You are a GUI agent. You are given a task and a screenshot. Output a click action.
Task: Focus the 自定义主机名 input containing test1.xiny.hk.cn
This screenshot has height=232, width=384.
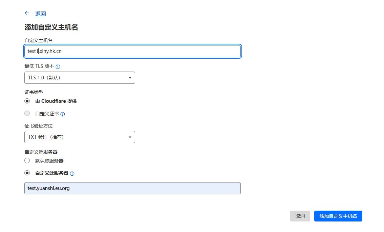click(132, 51)
